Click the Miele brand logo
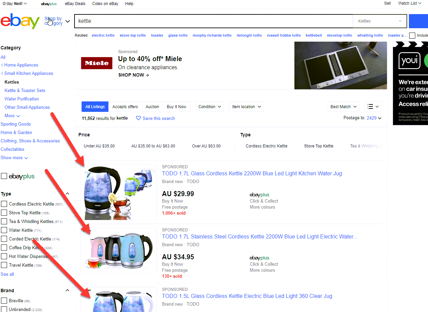This screenshot has width=428, height=312. tap(97, 63)
